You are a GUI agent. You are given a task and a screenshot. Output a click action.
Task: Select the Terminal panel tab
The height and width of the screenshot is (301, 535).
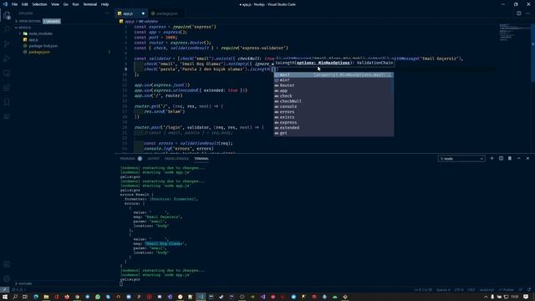coord(201,158)
